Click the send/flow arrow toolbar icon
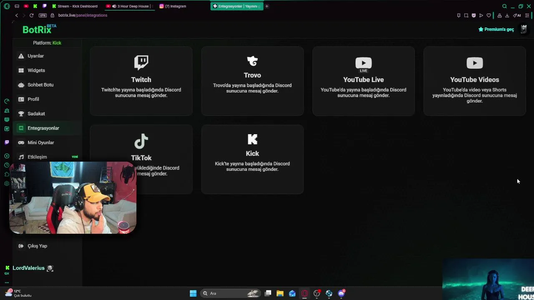The width and height of the screenshot is (534, 300). (481, 15)
